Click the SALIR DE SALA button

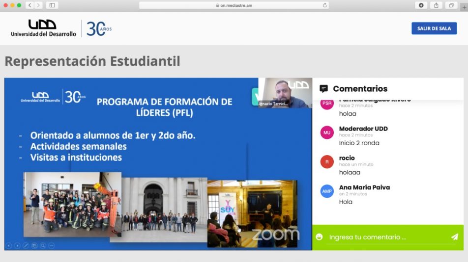coord(434,28)
